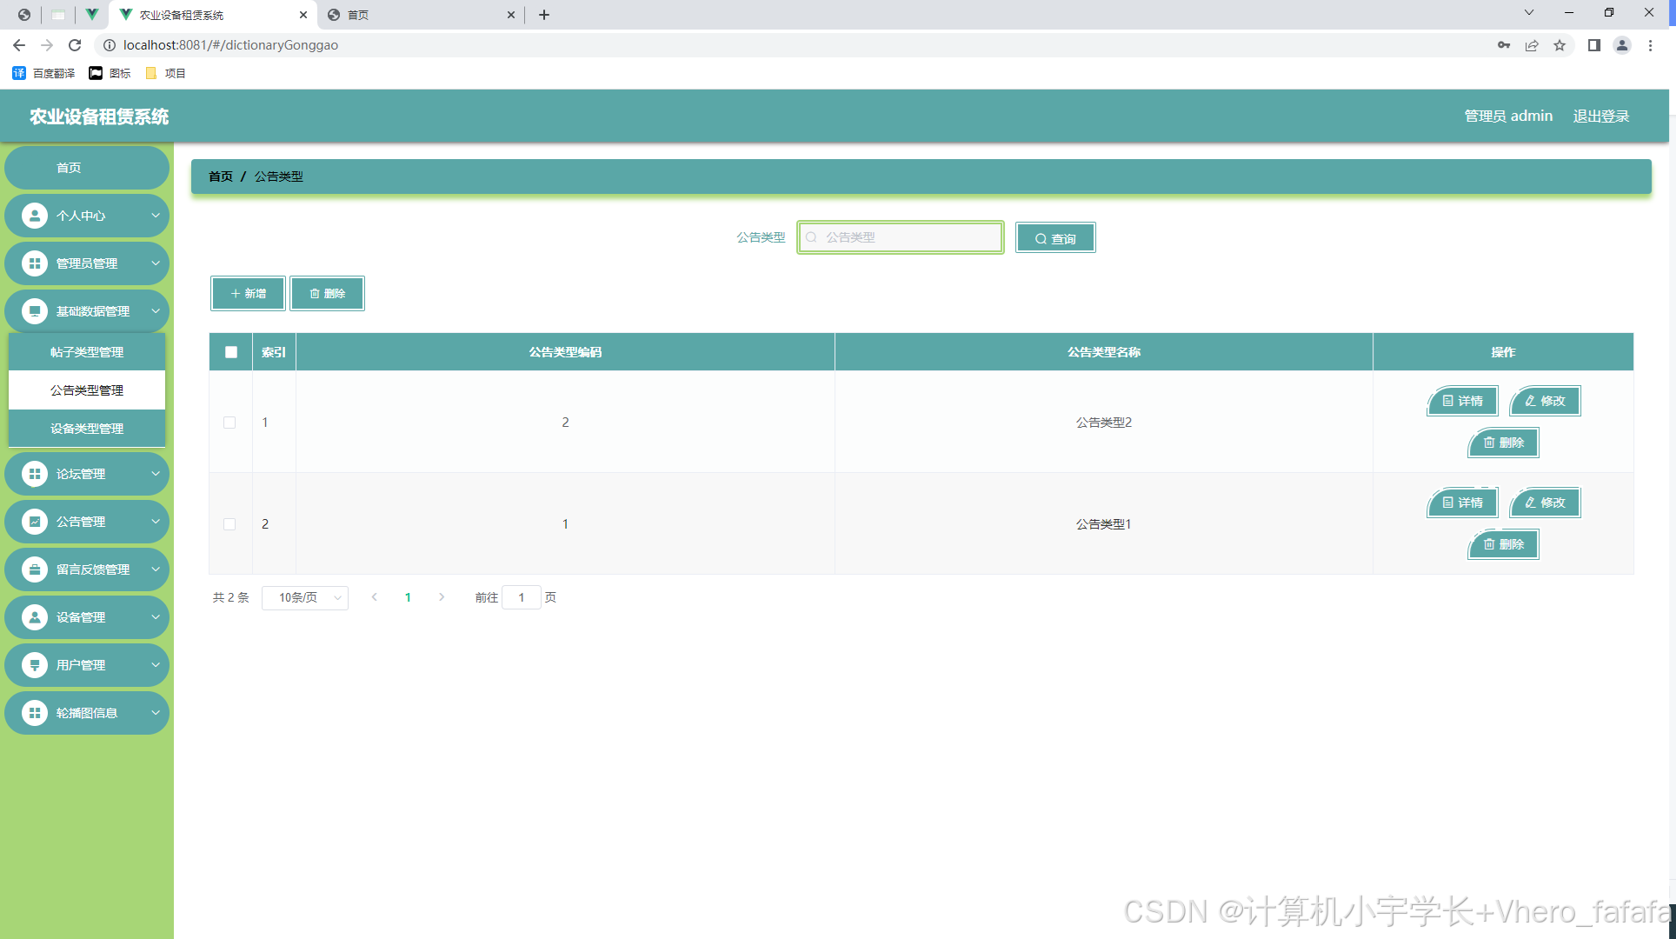1676x939 pixels.
Task: Click the 管理员管理 grid icon
Action: (35, 263)
